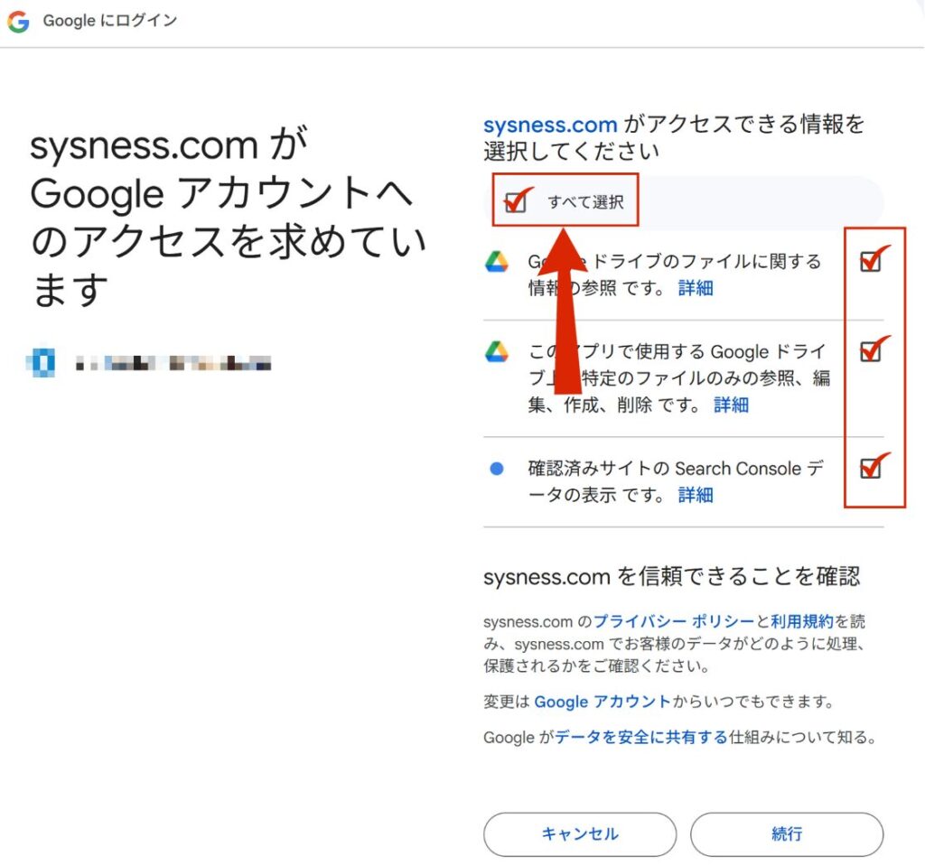
Task: Toggle checkbox for Search Console データの表示
Action: coord(870,468)
